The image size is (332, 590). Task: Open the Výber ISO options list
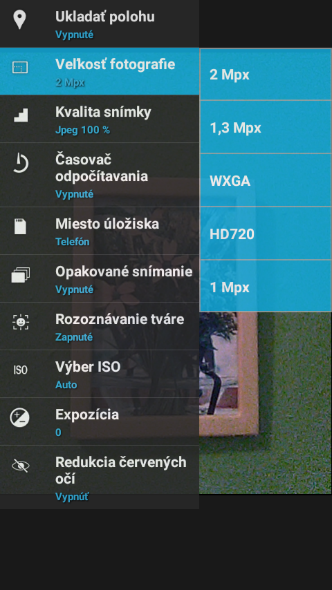pyautogui.click(x=100, y=374)
